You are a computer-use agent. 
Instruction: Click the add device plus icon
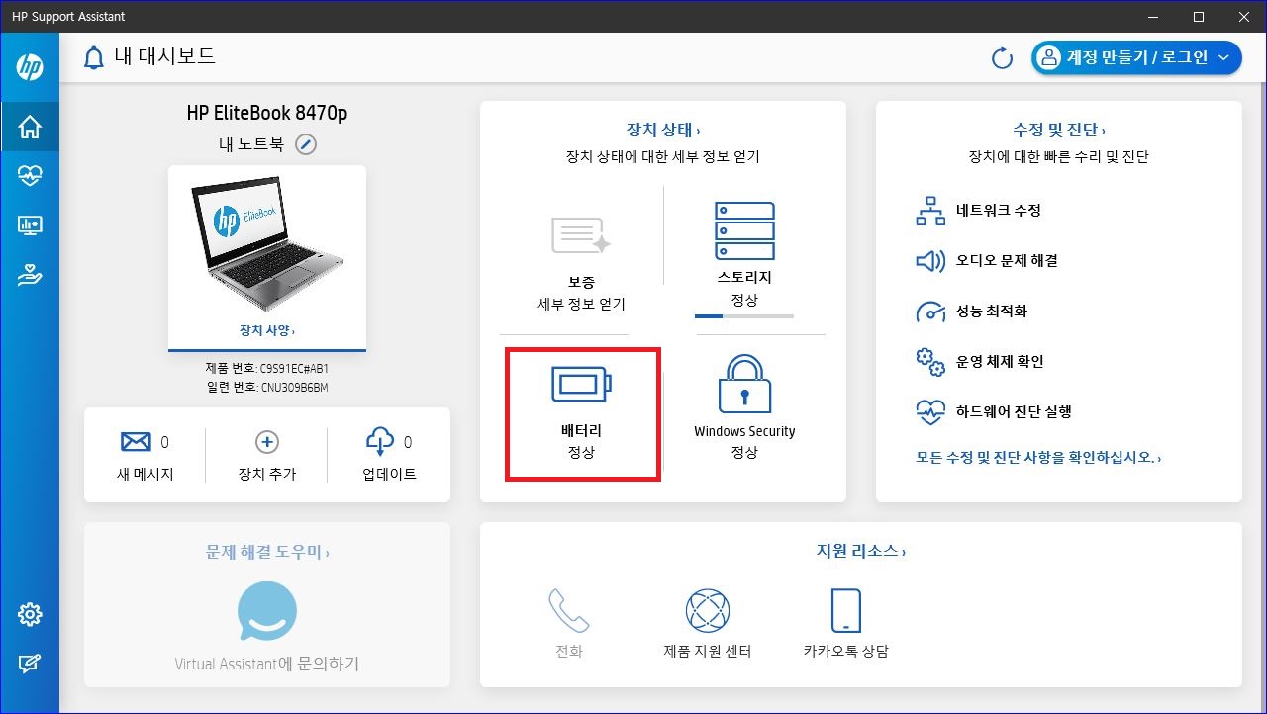[x=267, y=442]
